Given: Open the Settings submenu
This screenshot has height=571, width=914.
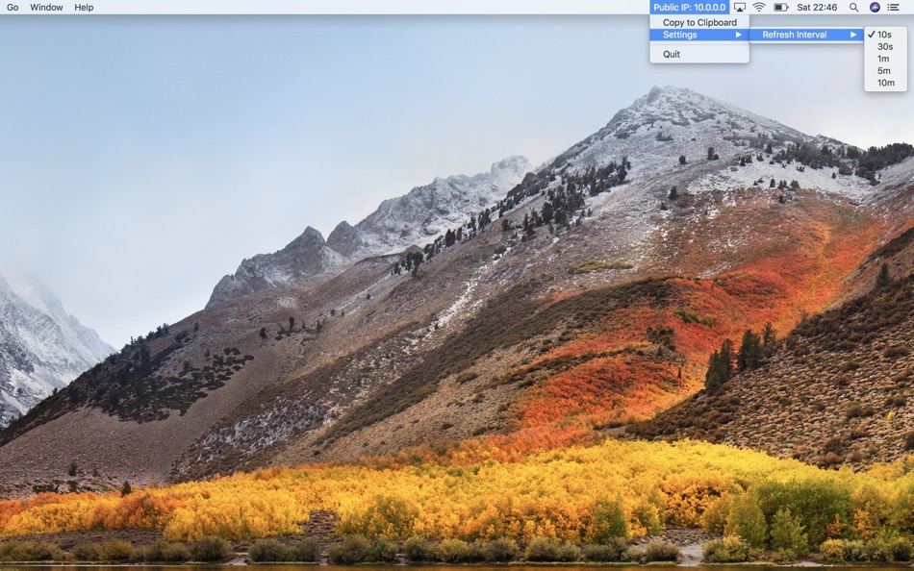Looking at the screenshot, I should pyautogui.click(x=699, y=35).
